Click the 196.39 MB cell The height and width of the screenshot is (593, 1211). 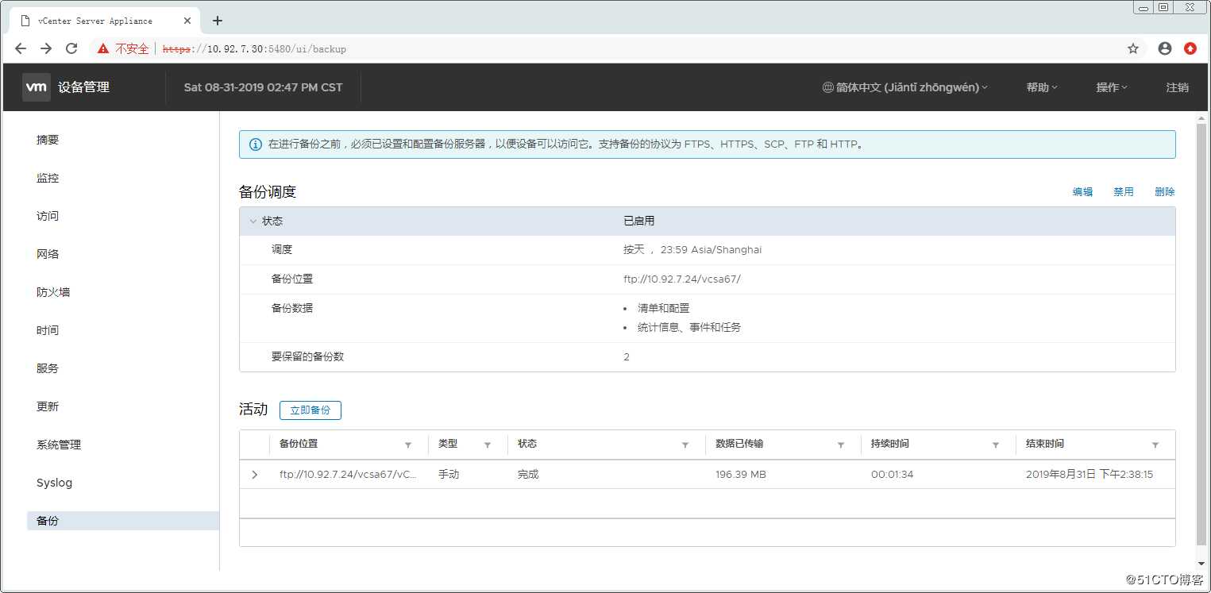point(741,475)
